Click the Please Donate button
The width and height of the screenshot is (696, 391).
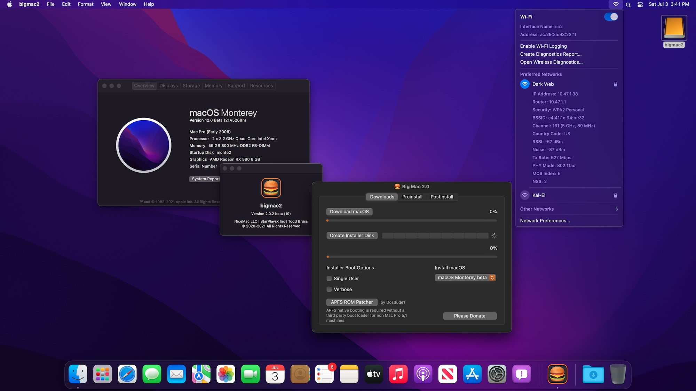coord(469,316)
